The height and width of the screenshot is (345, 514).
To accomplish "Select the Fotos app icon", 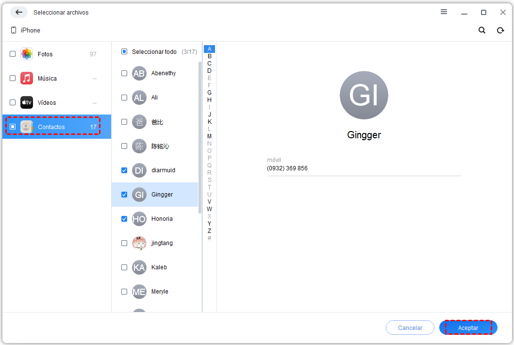I will click(x=27, y=54).
